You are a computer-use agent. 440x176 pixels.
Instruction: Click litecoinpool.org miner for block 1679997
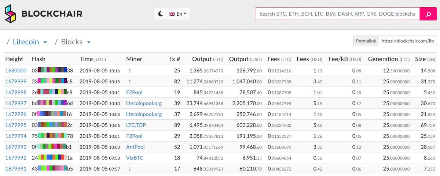click(x=144, y=103)
